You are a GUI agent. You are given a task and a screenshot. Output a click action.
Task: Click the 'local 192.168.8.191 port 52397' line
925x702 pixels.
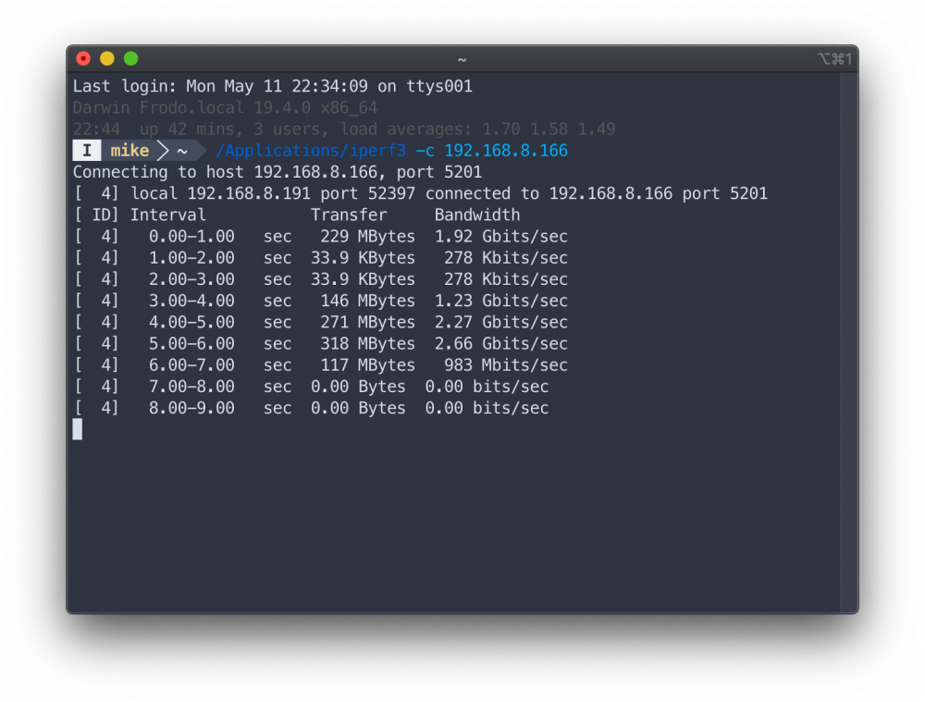(420, 193)
